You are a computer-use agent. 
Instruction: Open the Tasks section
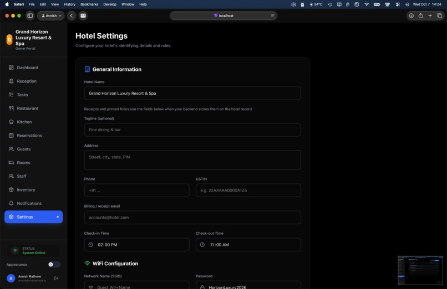33,95
